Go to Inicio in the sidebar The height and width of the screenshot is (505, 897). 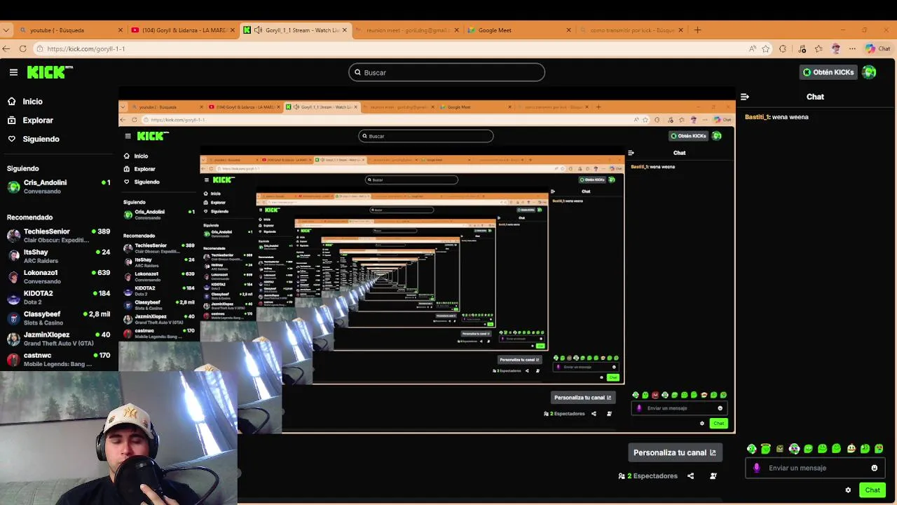click(x=32, y=101)
